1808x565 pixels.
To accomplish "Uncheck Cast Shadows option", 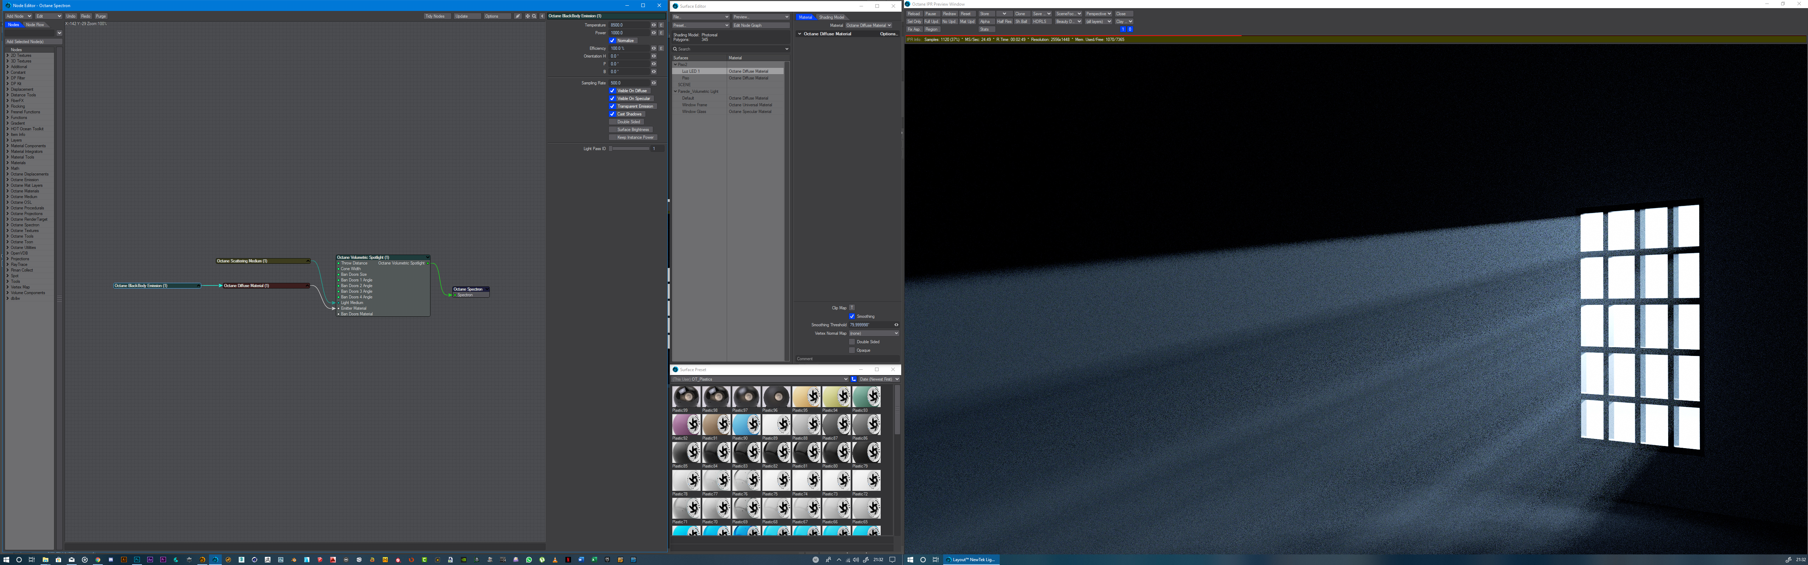I will [612, 114].
